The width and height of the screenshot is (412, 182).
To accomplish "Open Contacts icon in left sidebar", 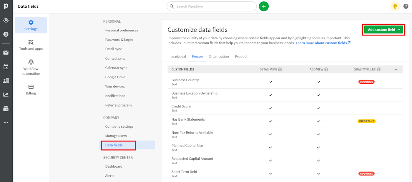I will coord(6,81).
